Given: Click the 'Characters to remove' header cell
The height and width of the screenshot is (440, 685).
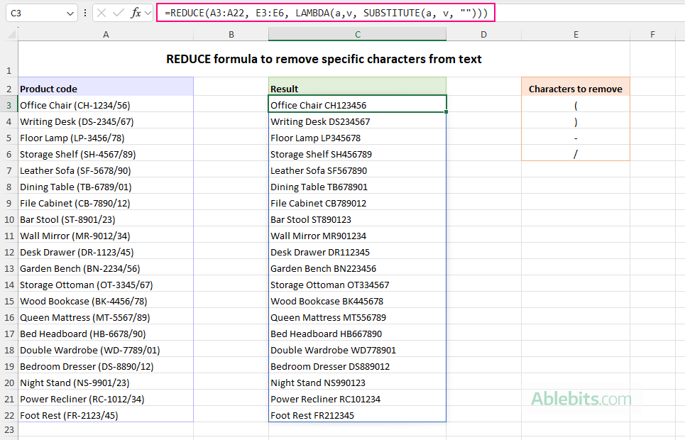Looking at the screenshot, I should (576, 87).
